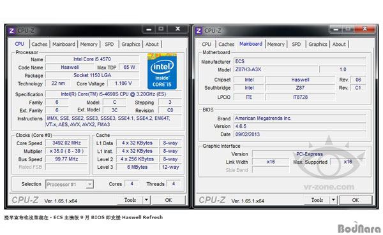Click the Tools button in right window
This screenshot has width=383, height=235.
317,200
